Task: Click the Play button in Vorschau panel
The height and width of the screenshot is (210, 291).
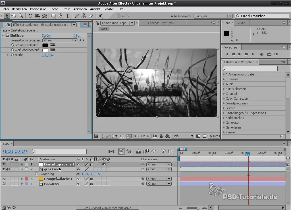Action: (240, 54)
